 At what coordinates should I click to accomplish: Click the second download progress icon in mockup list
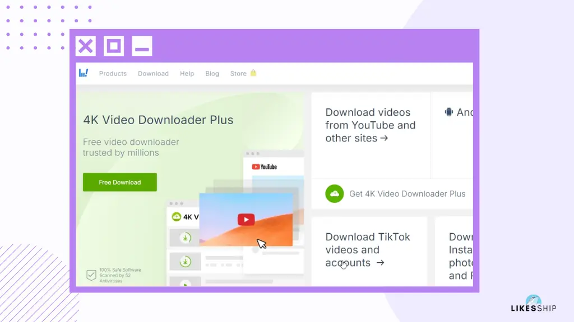coord(185,262)
